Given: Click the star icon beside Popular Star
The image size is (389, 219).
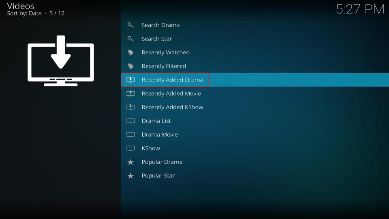Looking at the screenshot, I should tap(130, 176).
